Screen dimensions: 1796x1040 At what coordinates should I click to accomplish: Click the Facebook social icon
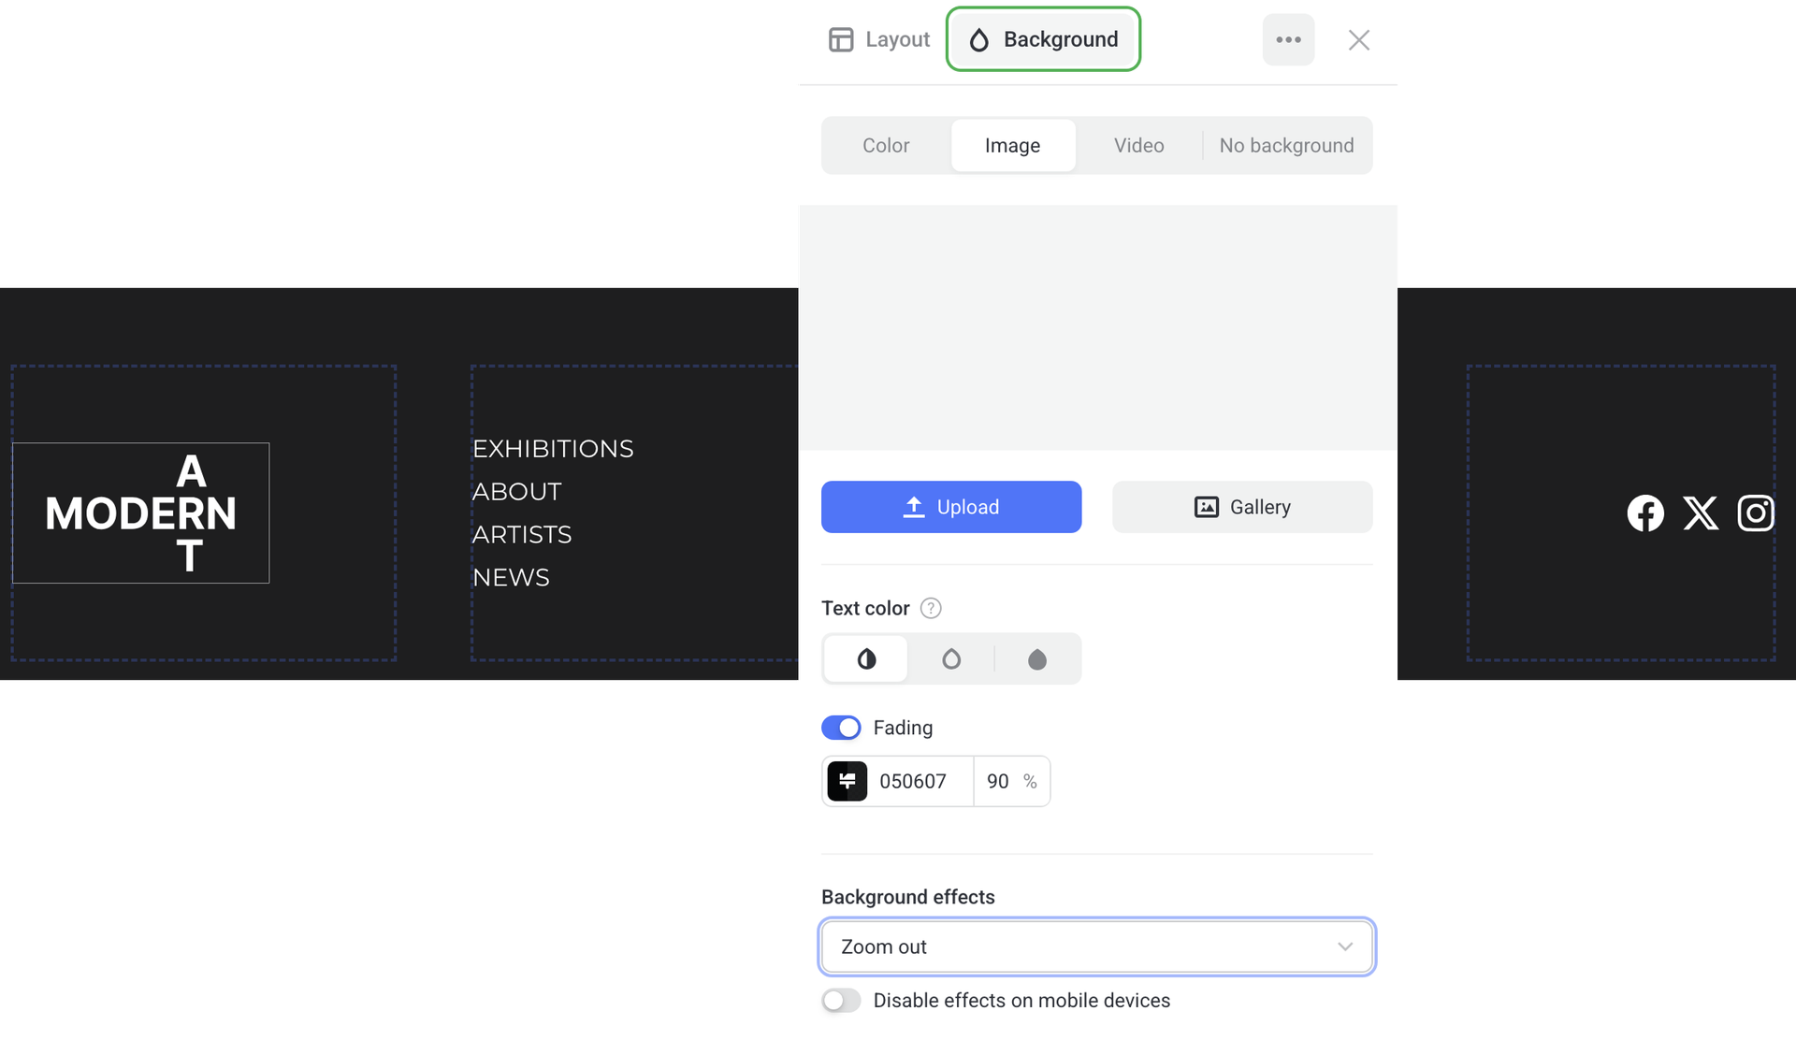[x=1645, y=513]
